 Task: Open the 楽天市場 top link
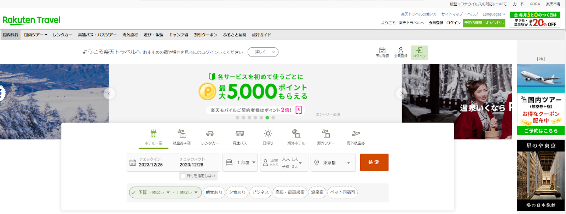click(553, 4)
